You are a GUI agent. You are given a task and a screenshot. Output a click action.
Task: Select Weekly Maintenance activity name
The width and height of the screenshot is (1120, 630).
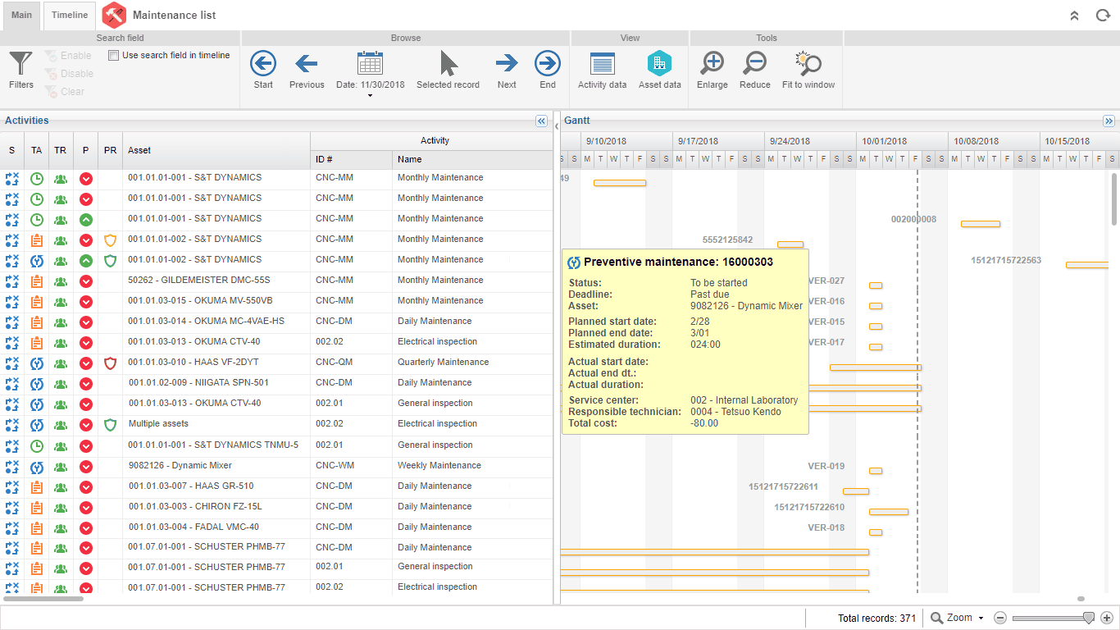(439, 466)
